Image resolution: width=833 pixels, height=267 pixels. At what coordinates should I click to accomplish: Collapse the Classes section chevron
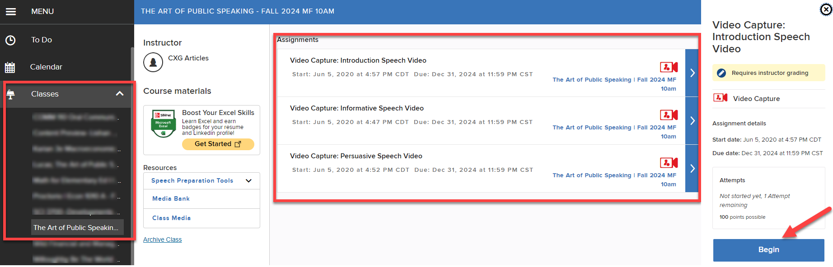click(x=120, y=94)
